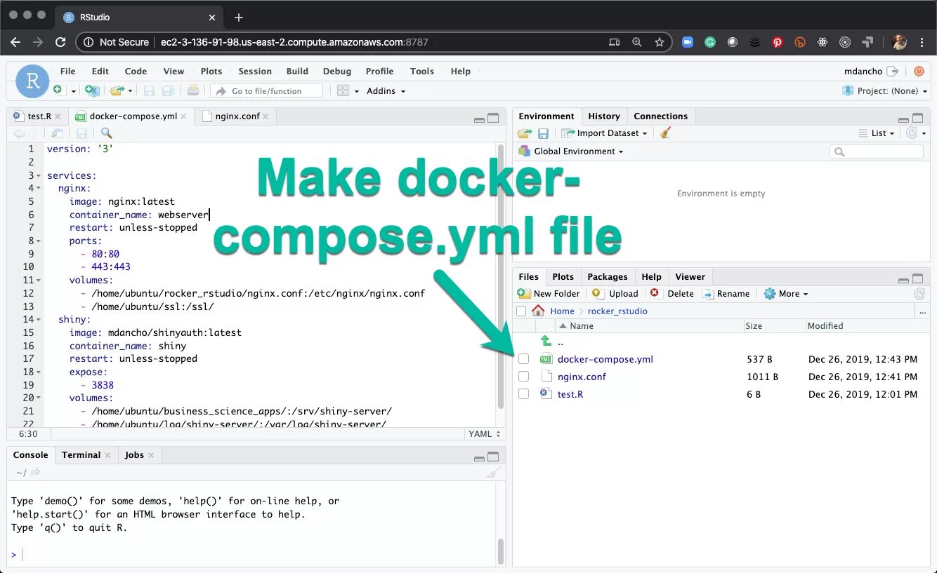Screen dimensions: 937x573
Task: Click the orange Quit session power icon
Action: (919, 71)
